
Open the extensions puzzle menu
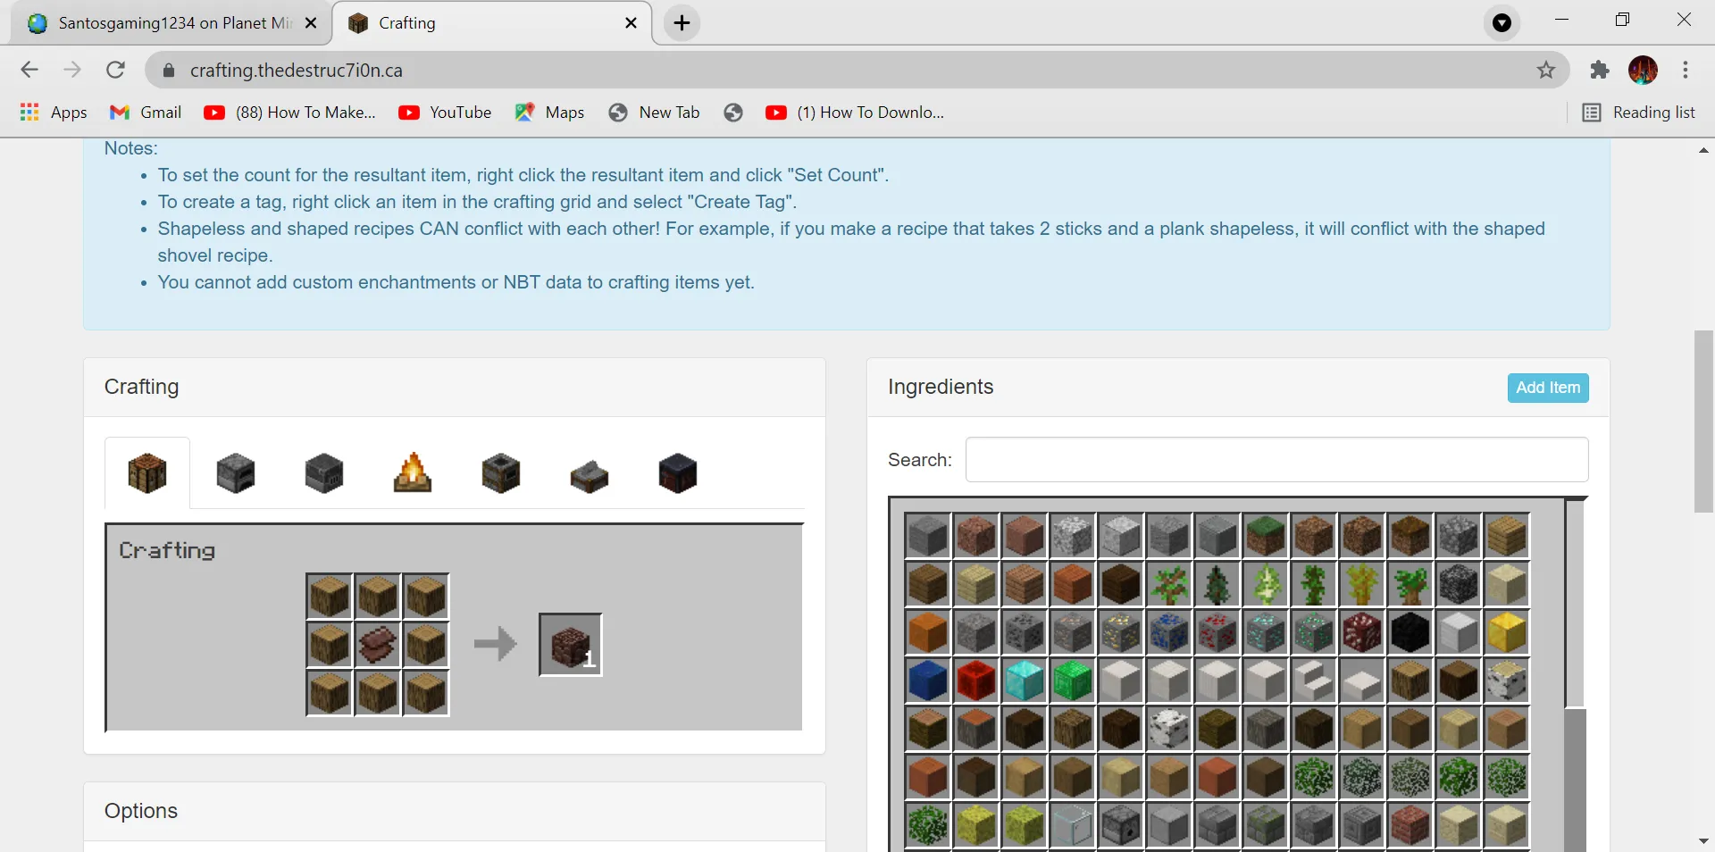pos(1600,70)
